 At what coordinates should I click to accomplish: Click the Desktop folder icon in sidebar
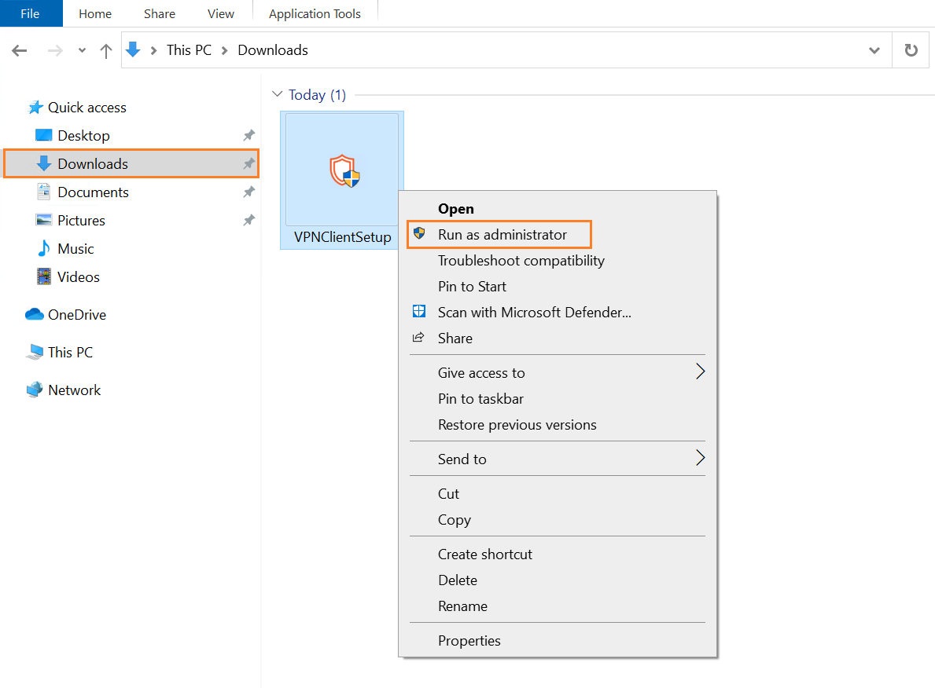43,135
